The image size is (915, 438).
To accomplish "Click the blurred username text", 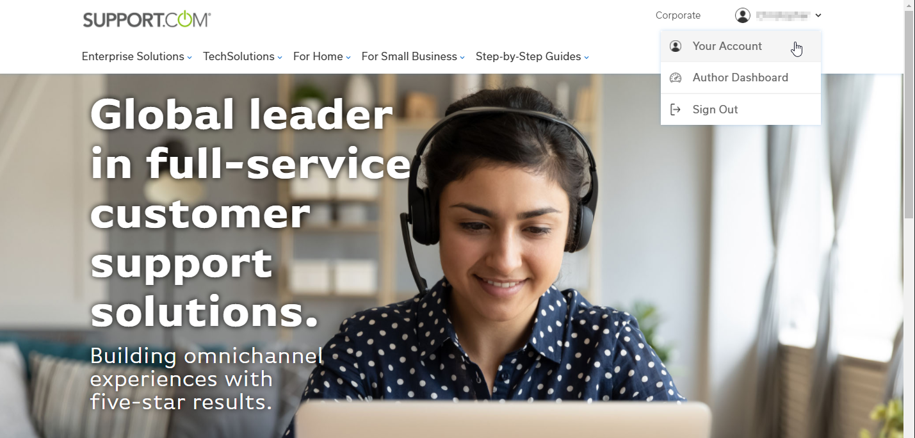I will coord(783,15).
